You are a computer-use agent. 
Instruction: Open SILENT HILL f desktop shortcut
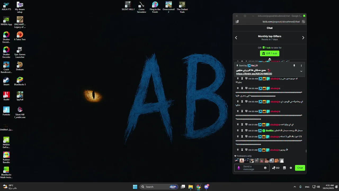click(128, 6)
